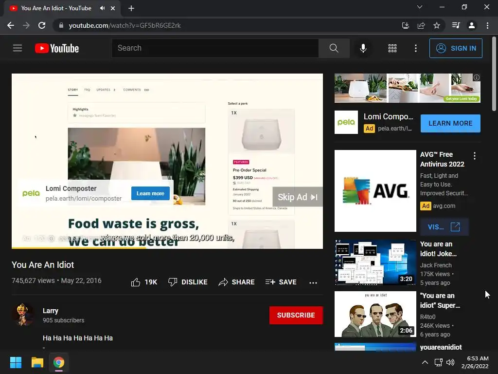Click R4to0 channel name
This screenshot has height=374, width=498.
[x=428, y=317]
